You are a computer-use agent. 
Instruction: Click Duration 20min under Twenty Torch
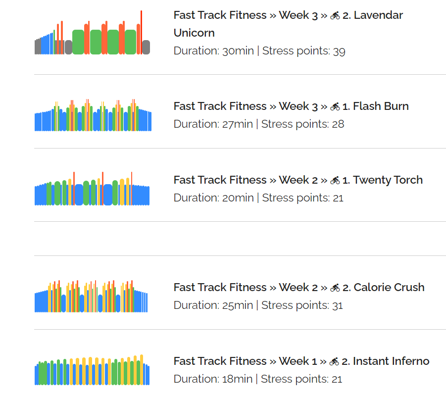[214, 198]
